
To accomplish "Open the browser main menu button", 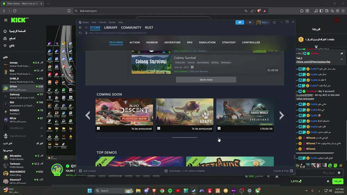I will coord(343,11).
